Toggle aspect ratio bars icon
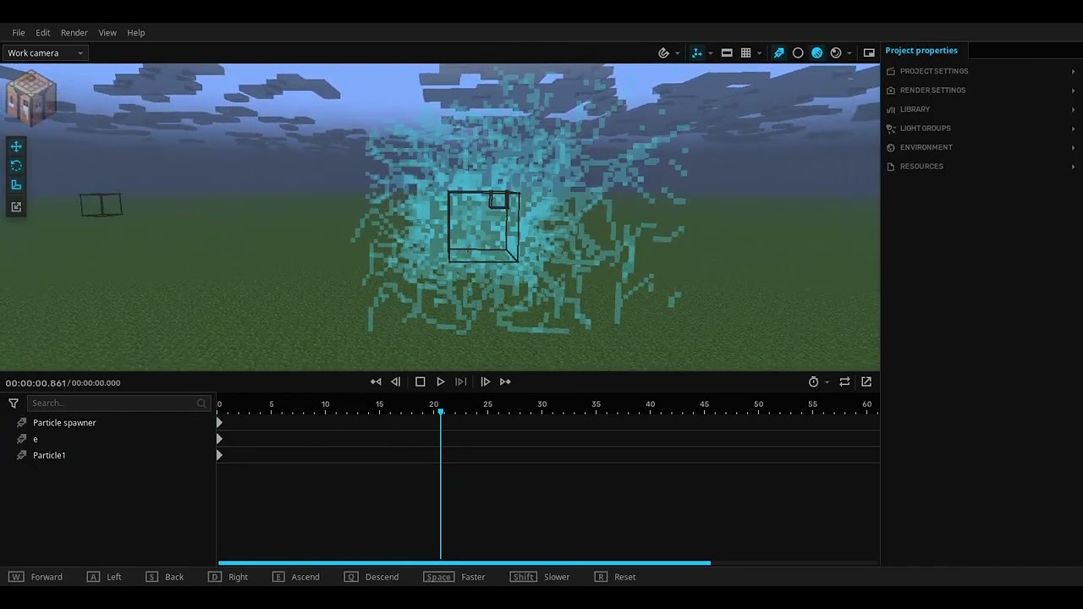 [x=727, y=52]
